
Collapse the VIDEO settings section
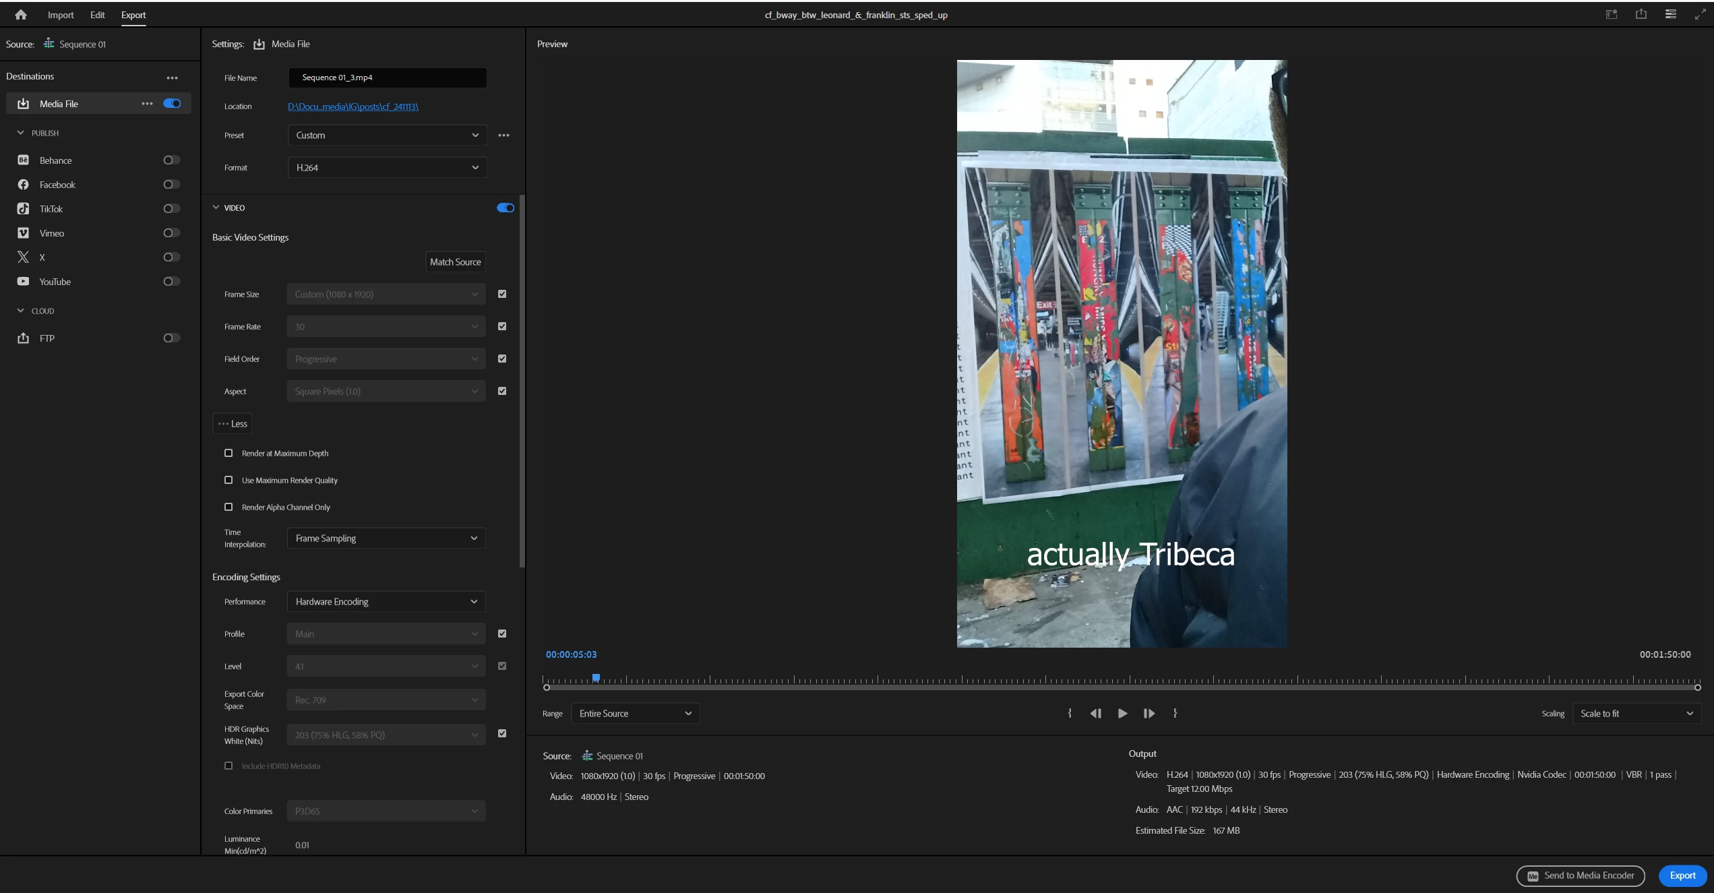[x=216, y=208]
